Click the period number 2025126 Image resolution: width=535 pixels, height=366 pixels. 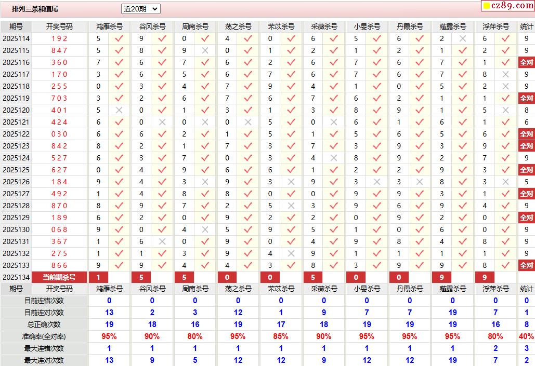16,182
